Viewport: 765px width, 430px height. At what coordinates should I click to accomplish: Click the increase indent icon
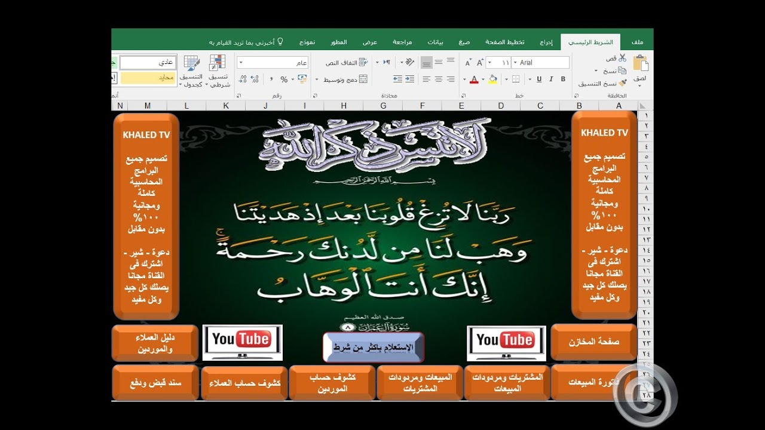point(397,79)
